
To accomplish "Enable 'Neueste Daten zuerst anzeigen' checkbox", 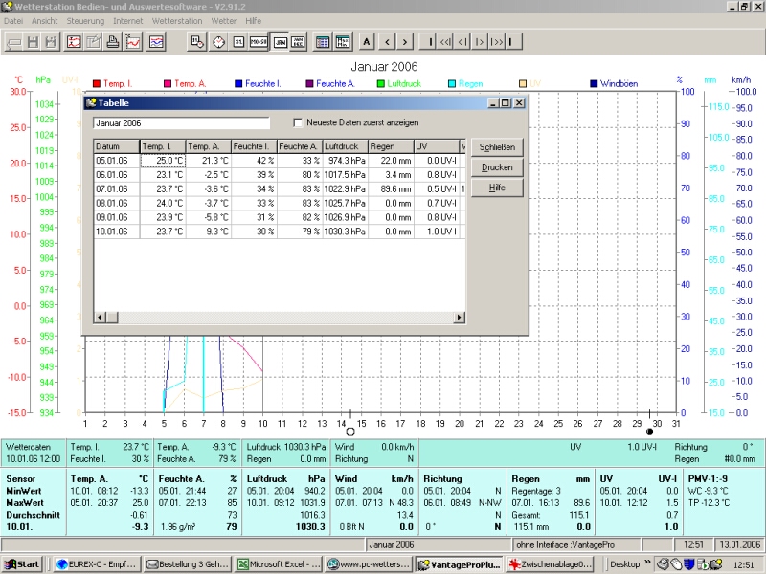I will [x=298, y=122].
